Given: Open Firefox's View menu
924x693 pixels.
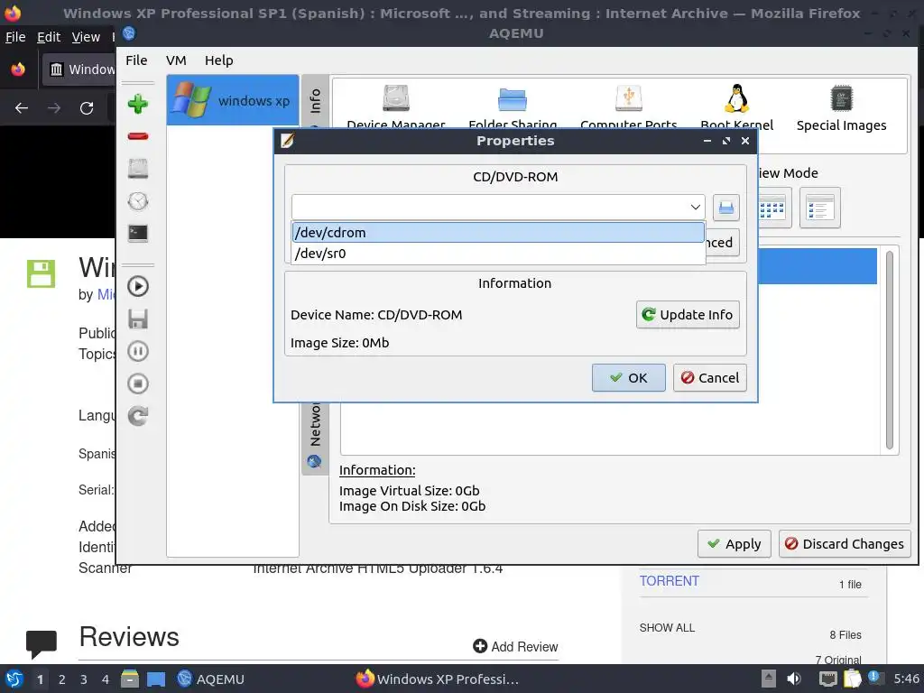Looking at the screenshot, I should click(x=86, y=37).
